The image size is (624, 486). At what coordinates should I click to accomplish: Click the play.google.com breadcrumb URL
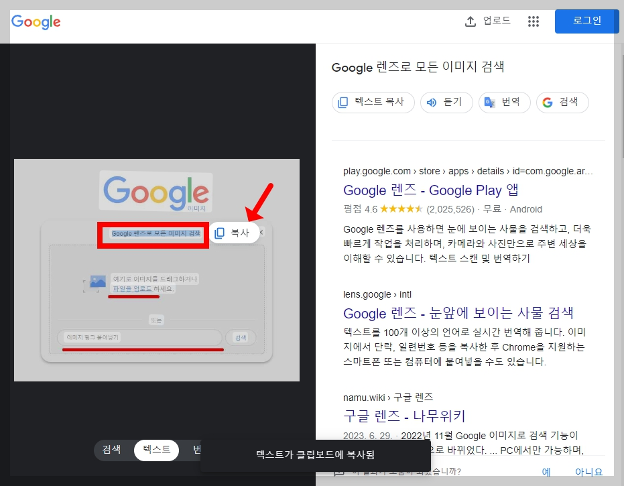(x=468, y=171)
